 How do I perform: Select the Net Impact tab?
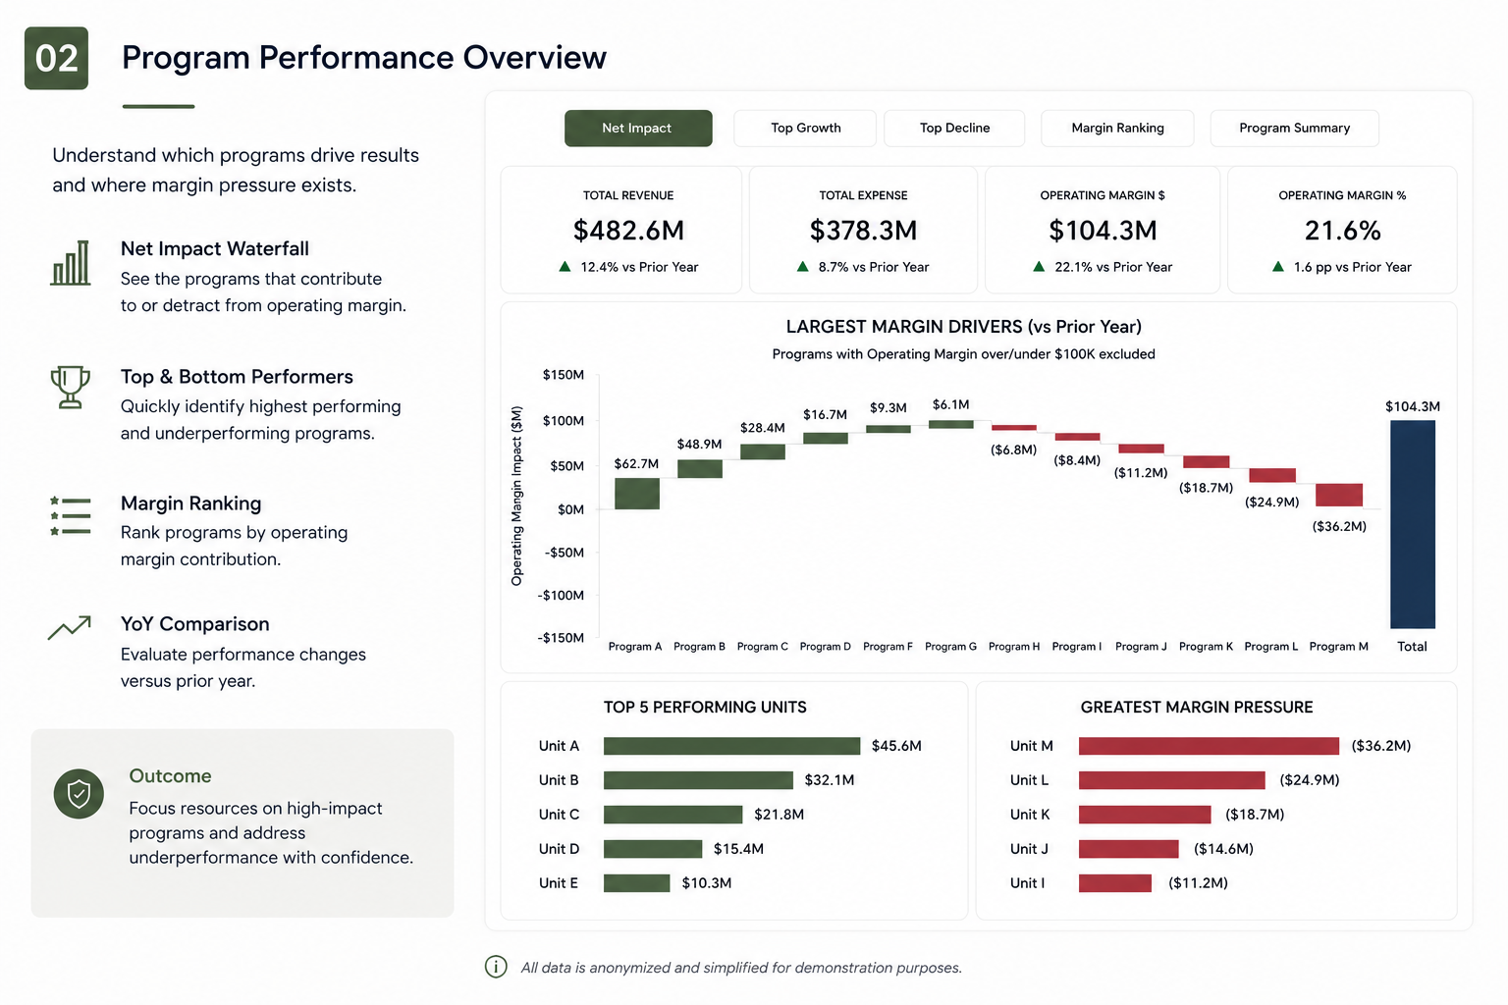[638, 129]
